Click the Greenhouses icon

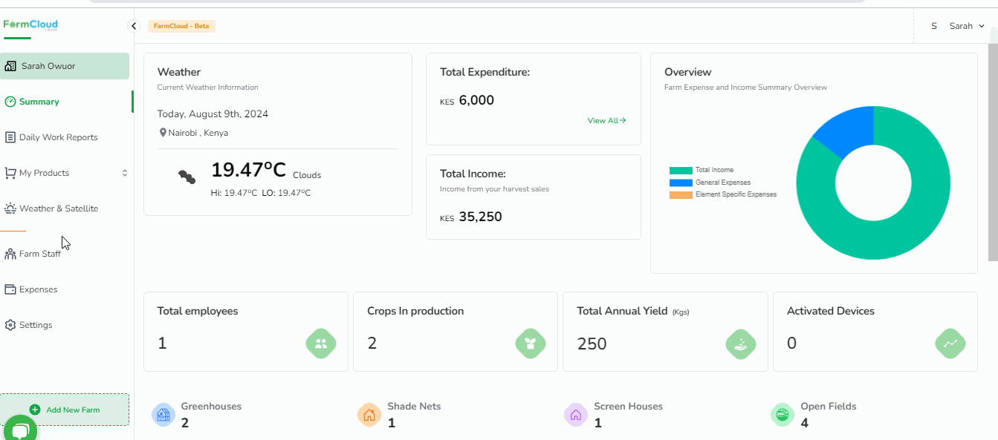(x=163, y=415)
